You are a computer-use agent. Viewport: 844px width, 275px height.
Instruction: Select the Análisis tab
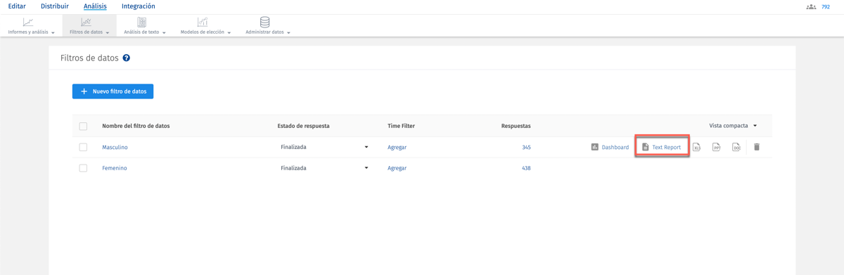click(x=95, y=6)
